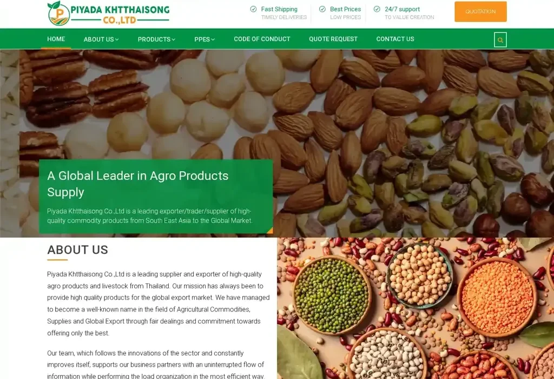This screenshot has height=379, width=554.
Task: Open the Contact Us page
Action: 395,39
